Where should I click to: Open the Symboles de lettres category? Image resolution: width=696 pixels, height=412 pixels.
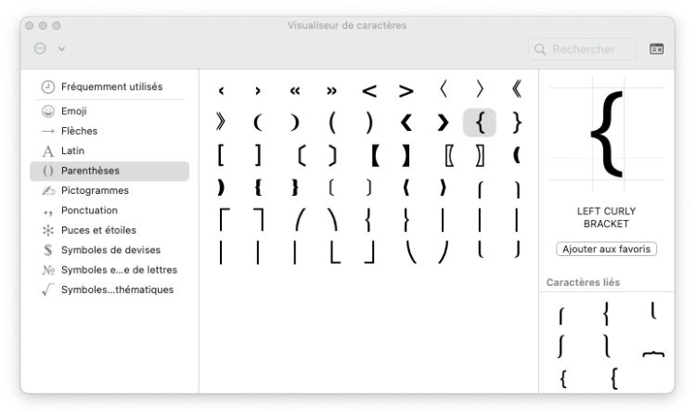coord(110,270)
